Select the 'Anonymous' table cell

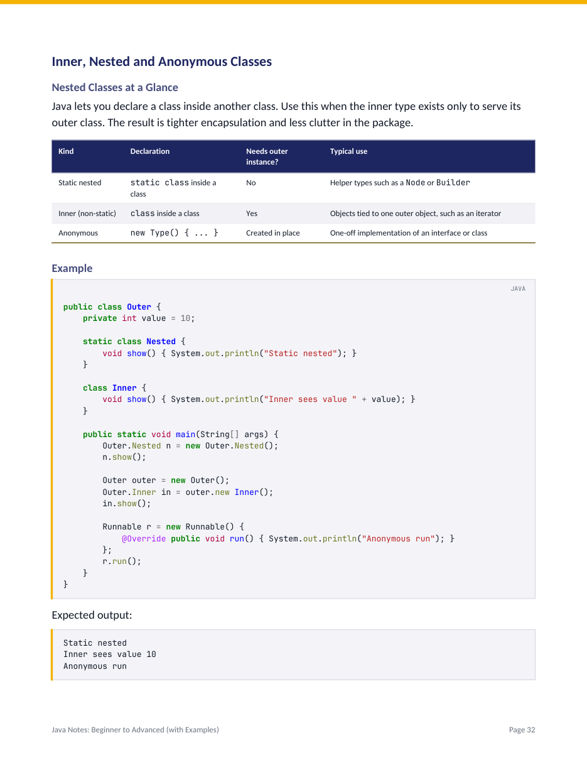point(78,233)
